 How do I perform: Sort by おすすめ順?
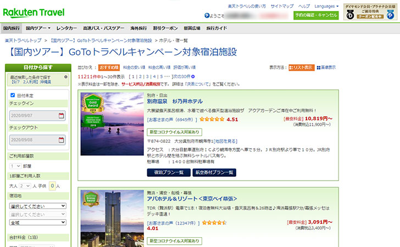[109, 68]
